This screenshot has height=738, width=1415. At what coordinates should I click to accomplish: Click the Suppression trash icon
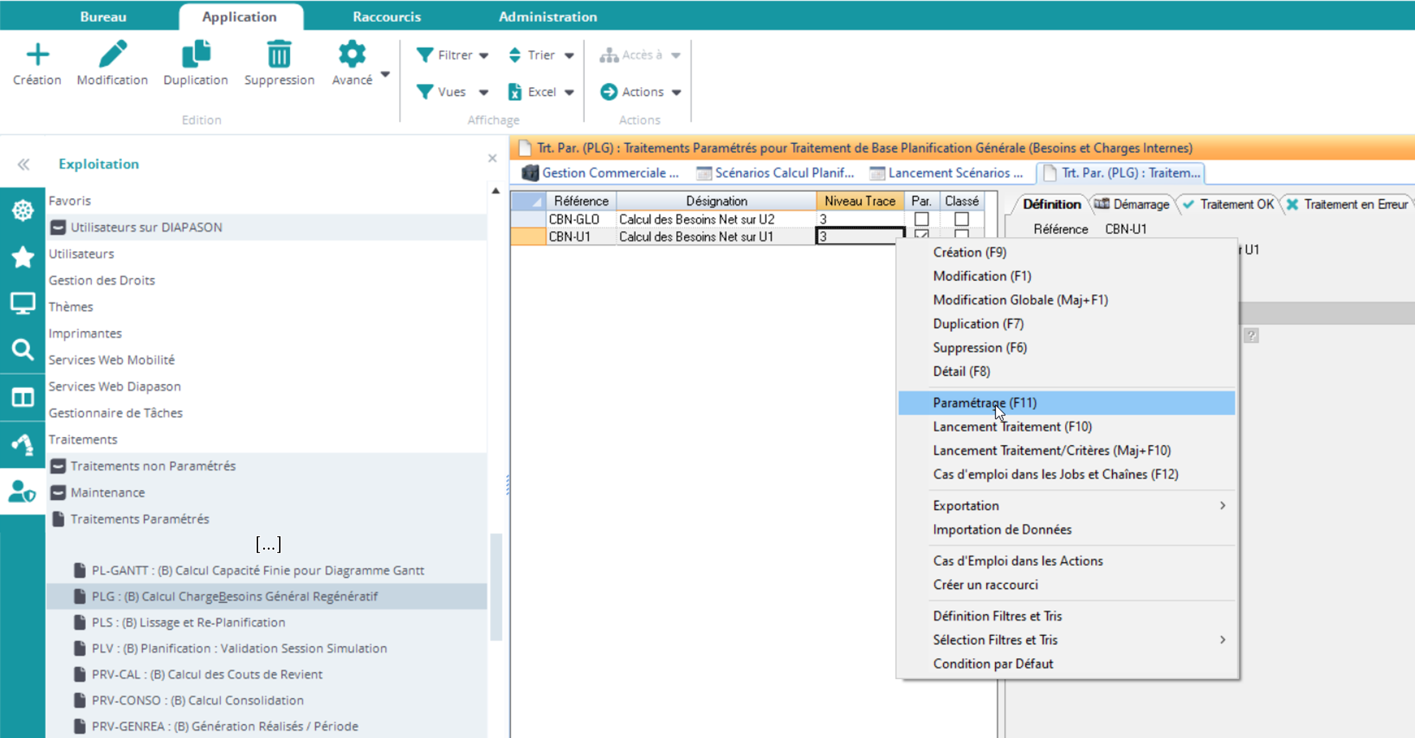(279, 54)
